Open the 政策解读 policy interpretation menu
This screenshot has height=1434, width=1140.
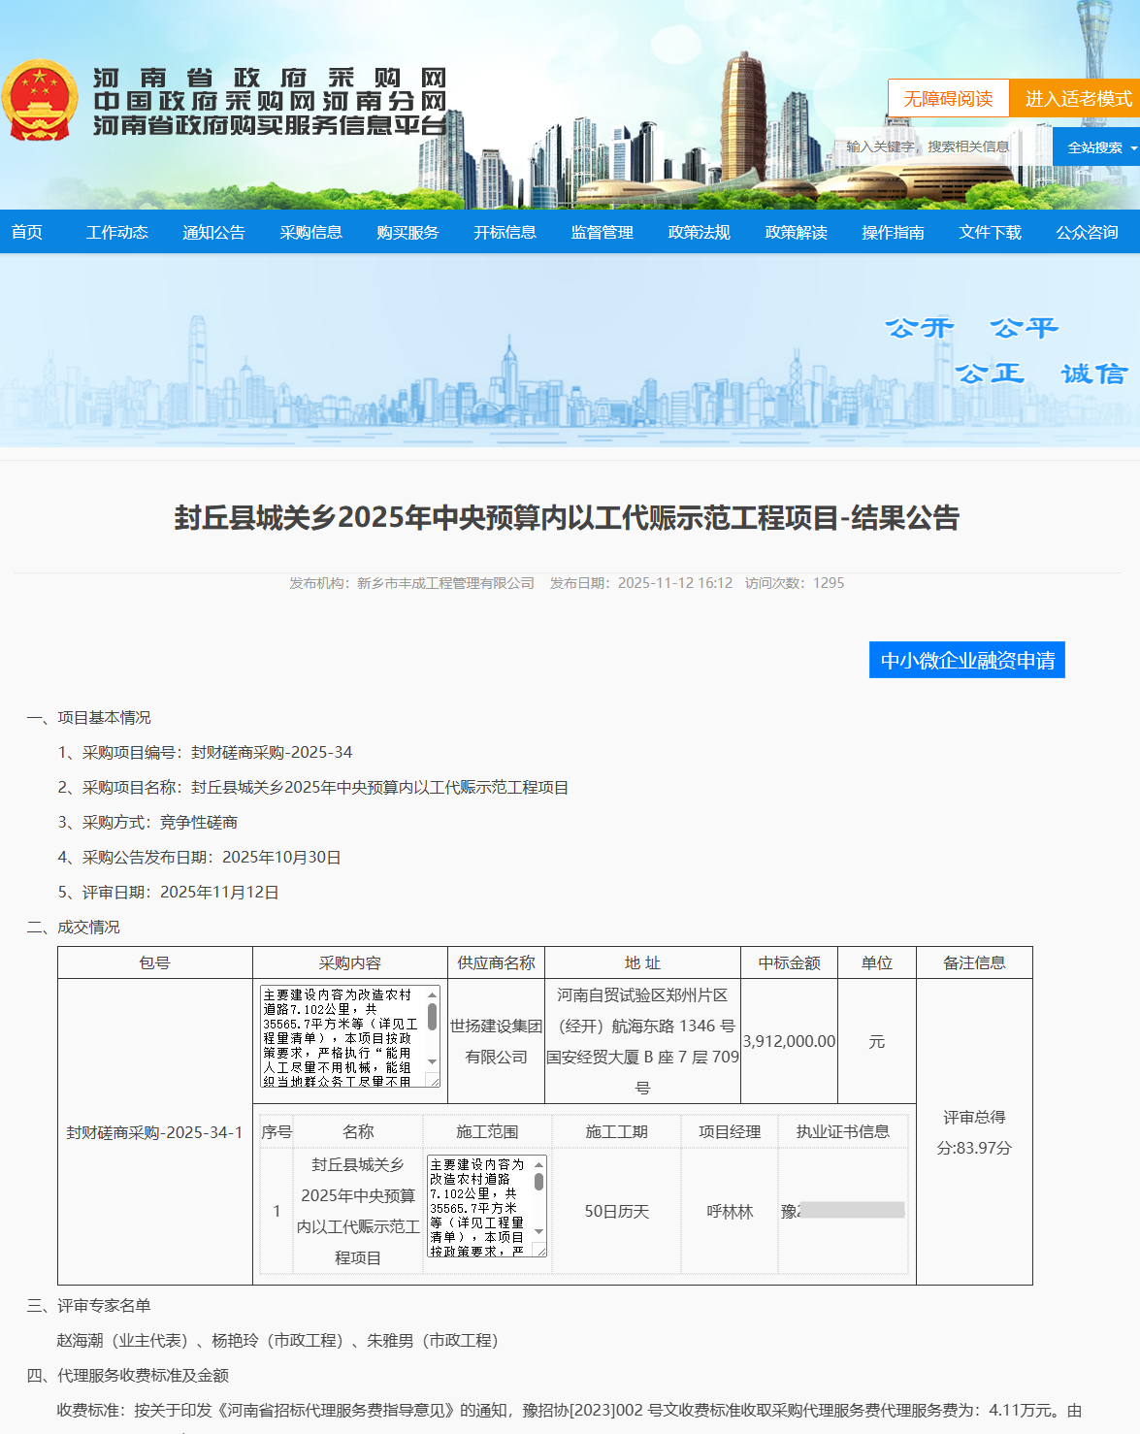click(x=796, y=232)
